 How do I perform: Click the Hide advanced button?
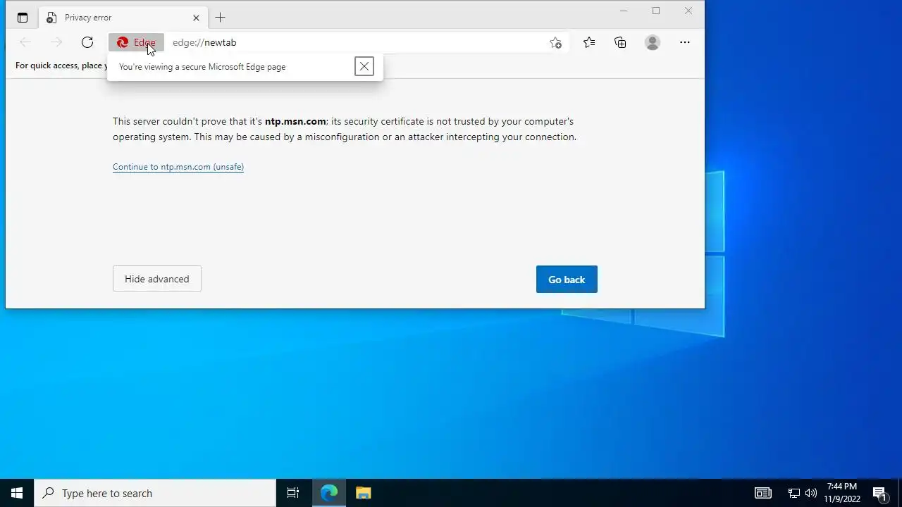click(157, 279)
